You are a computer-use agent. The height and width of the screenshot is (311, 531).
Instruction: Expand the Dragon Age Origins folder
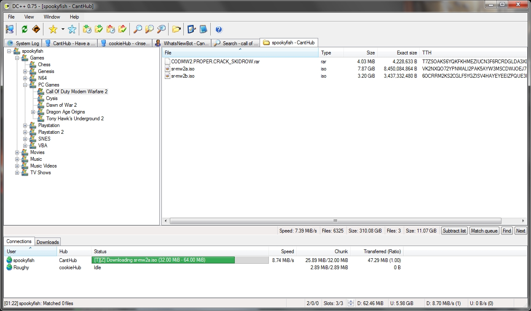click(x=33, y=112)
